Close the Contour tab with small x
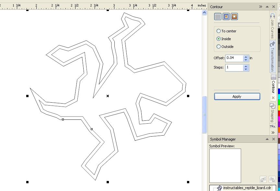The width and height of the screenshot is (280, 191). pos(273,98)
